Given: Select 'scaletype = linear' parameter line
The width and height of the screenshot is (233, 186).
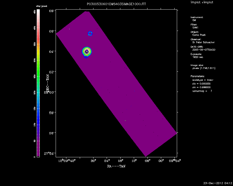Looking at the screenshot, I should [203, 80].
